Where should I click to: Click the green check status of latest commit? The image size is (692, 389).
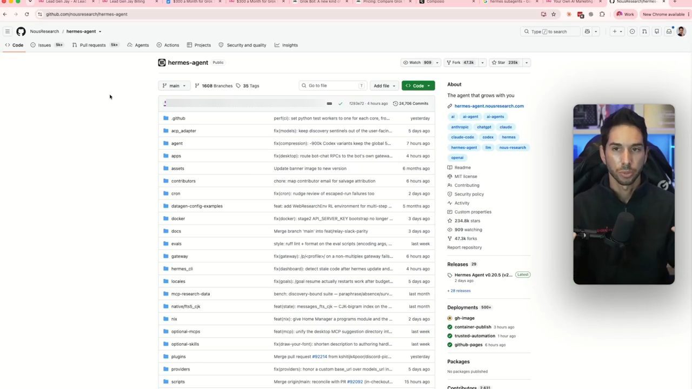[x=340, y=103]
